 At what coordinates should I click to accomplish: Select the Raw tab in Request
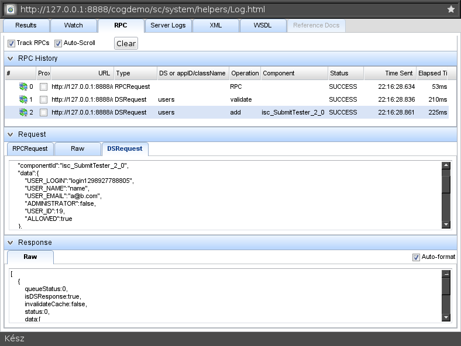coord(77,149)
